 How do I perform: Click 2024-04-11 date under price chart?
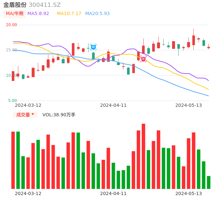tap(113, 105)
